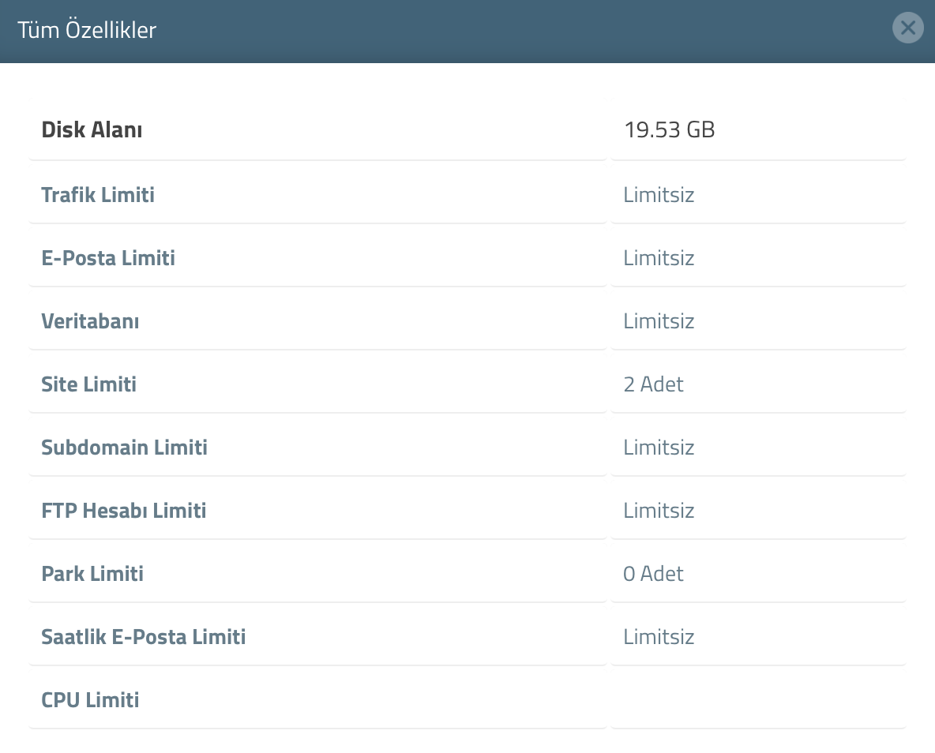Select the FTP Hesabı Limiti label
The width and height of the screenshot is (935, 753).
(123, 511)
